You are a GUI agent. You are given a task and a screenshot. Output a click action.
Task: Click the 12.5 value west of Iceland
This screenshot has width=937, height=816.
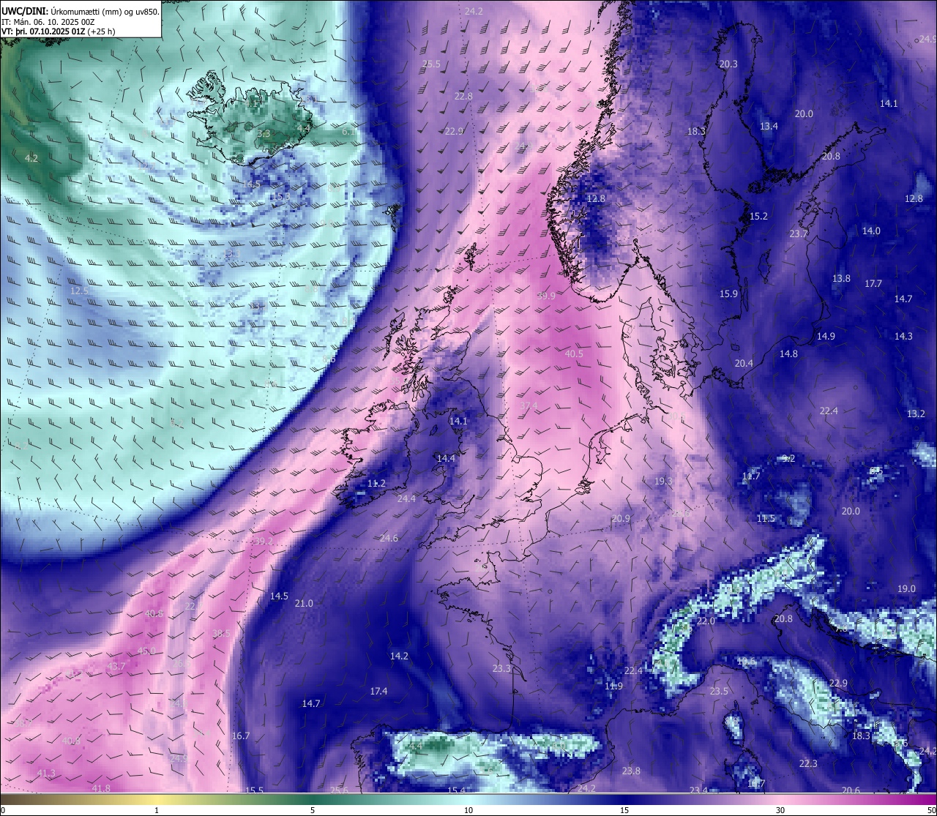coord(79,291)
